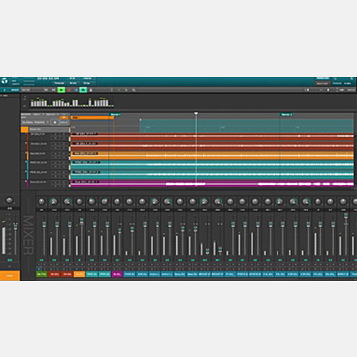
Task: Start playback with the green play button
Action: coord(61,90)
